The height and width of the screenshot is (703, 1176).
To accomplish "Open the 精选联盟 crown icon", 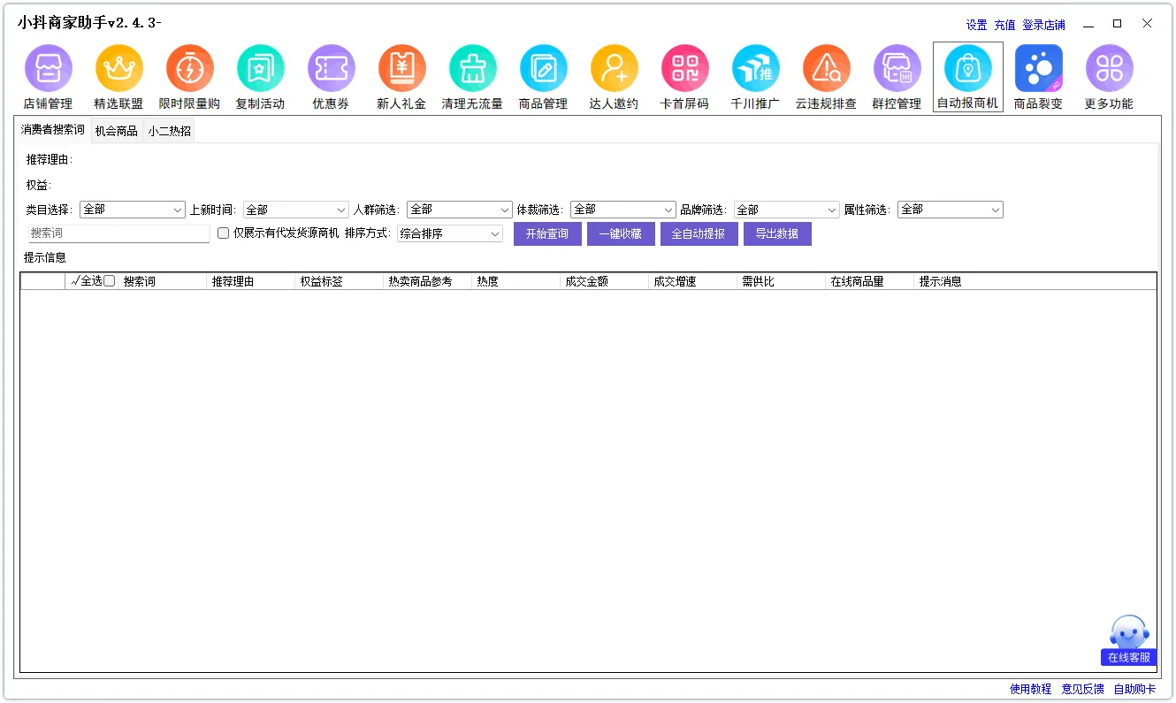I will tap(118, 69).
